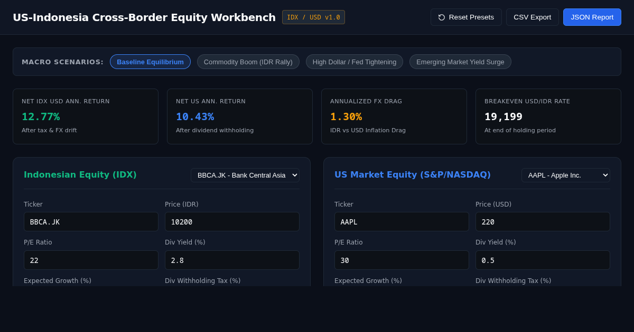Click the Indonesian Equity (IDX) panel heading
The image size is (634, 332).
[x=80, y=174]
